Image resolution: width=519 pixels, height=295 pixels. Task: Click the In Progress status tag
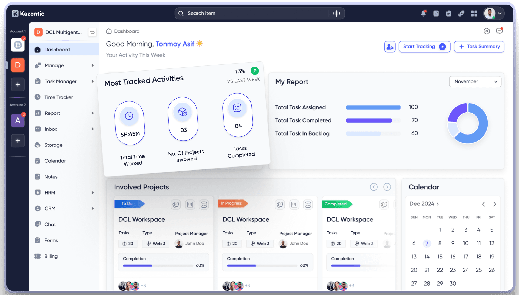tap(233, 204)
